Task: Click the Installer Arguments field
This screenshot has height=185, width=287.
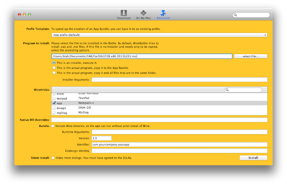Action: pos(179,80)
